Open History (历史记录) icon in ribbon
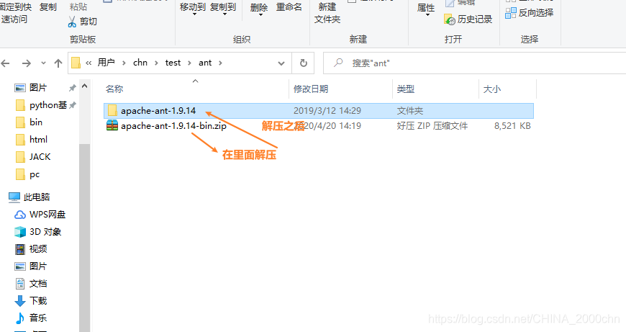The image size is (626, 332). (450, 19)
